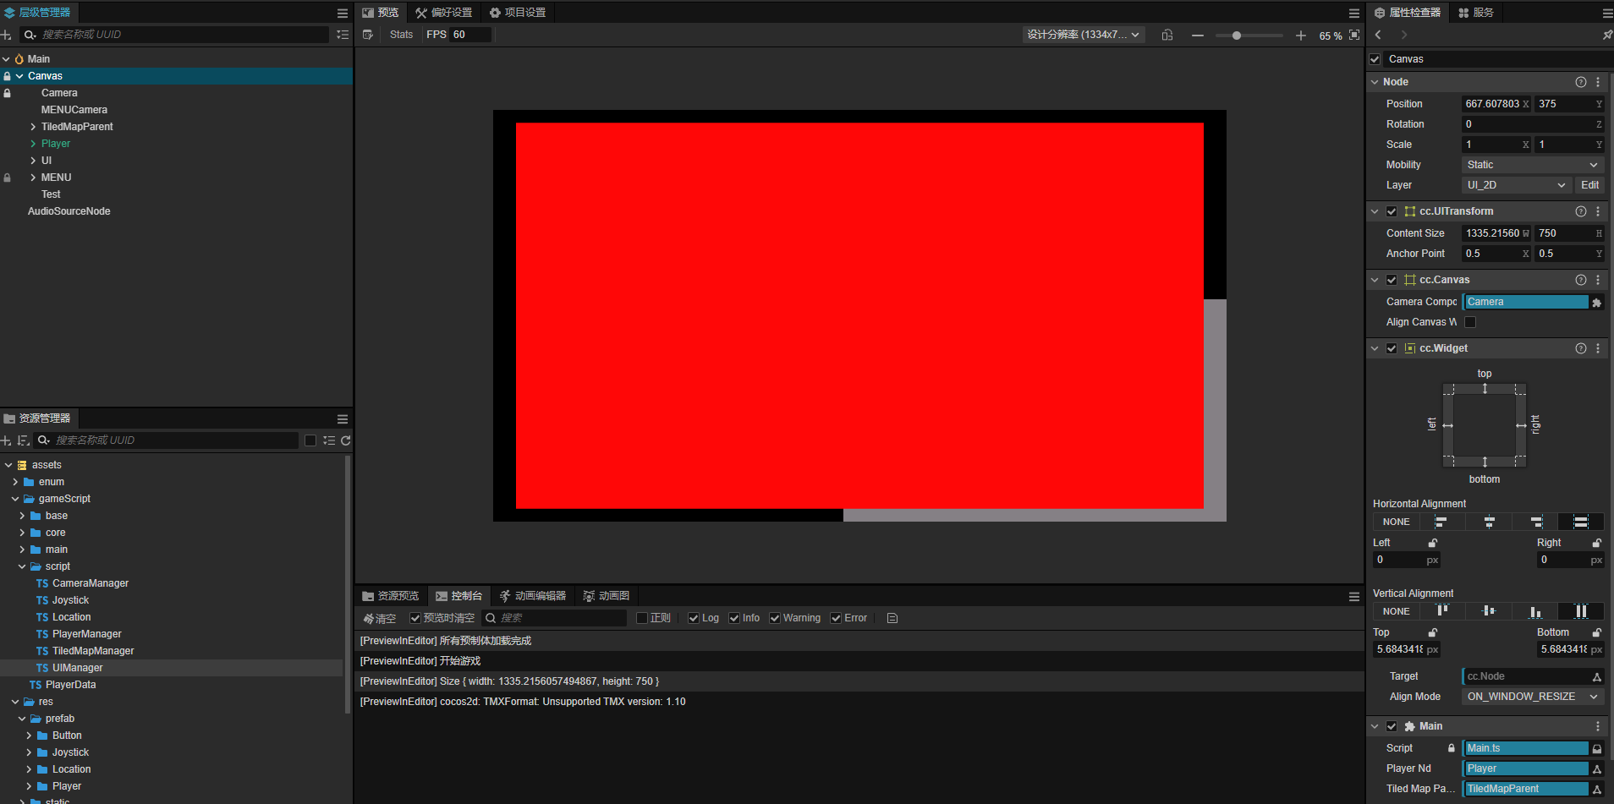The image size is (1614, 804).
Task: Open the 服务 tab
Action: 1476,13
